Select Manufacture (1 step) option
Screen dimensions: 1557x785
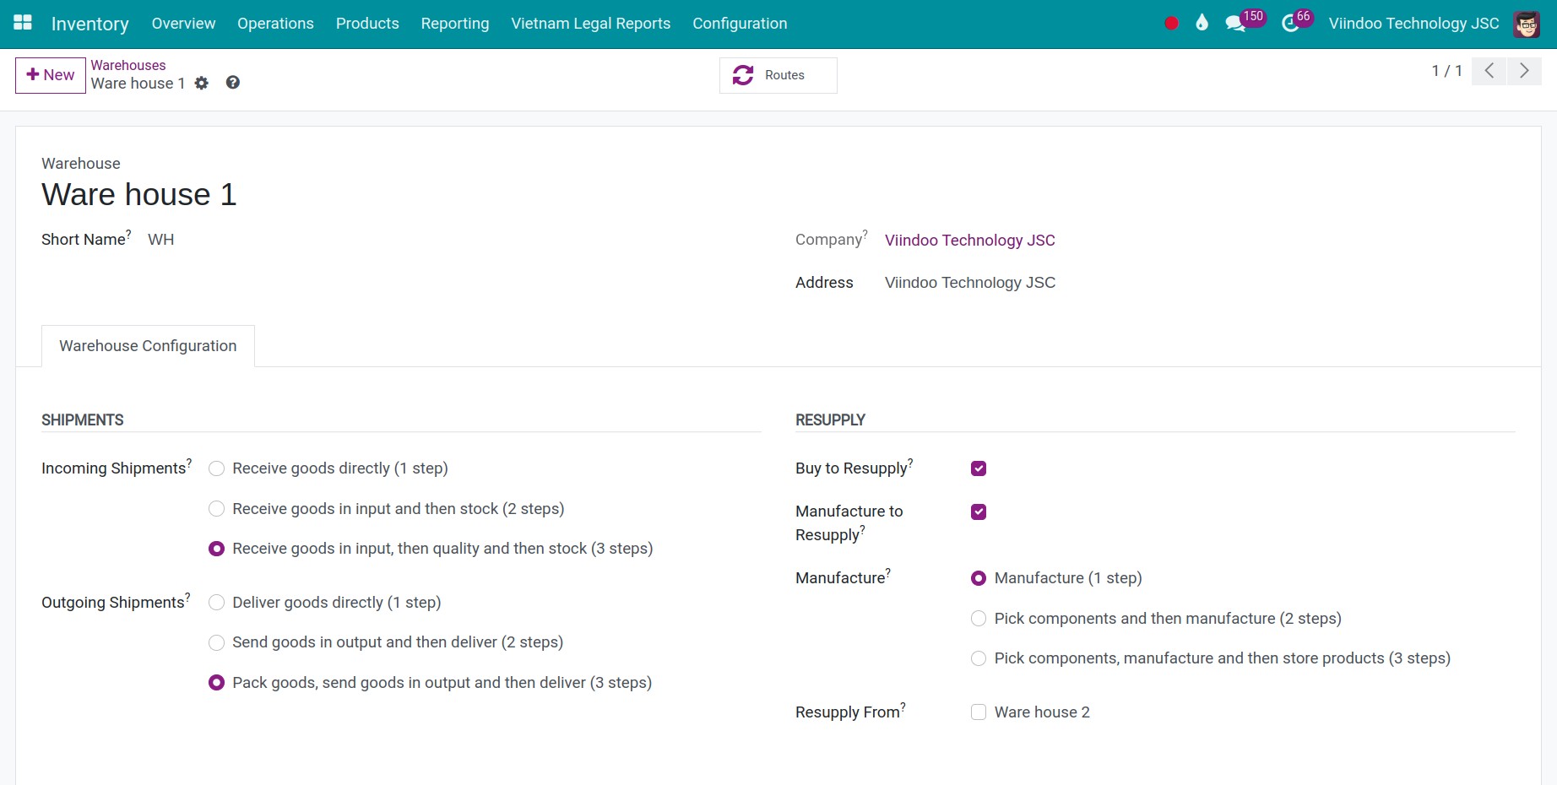[x=979, y=578]
